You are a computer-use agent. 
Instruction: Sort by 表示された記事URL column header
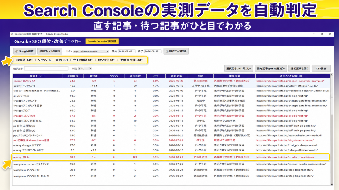pos(293,76)
